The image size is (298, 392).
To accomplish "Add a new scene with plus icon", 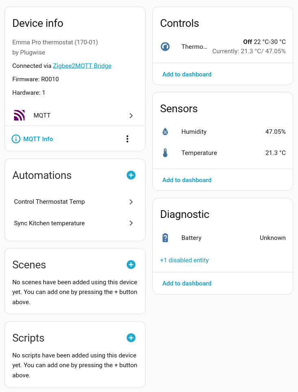I will (131, 265).
